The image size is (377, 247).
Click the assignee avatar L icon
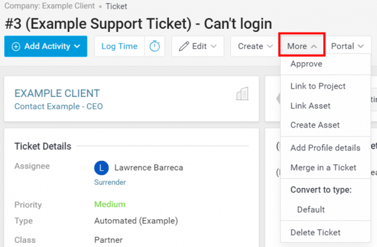[101, 167]
